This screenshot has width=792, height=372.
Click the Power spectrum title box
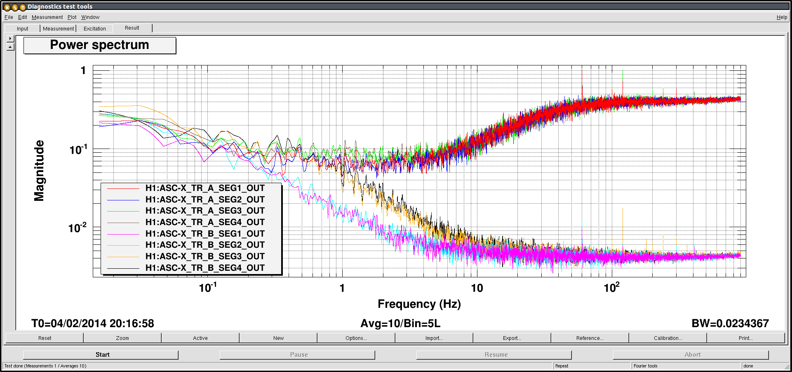(x=100, y=45)
